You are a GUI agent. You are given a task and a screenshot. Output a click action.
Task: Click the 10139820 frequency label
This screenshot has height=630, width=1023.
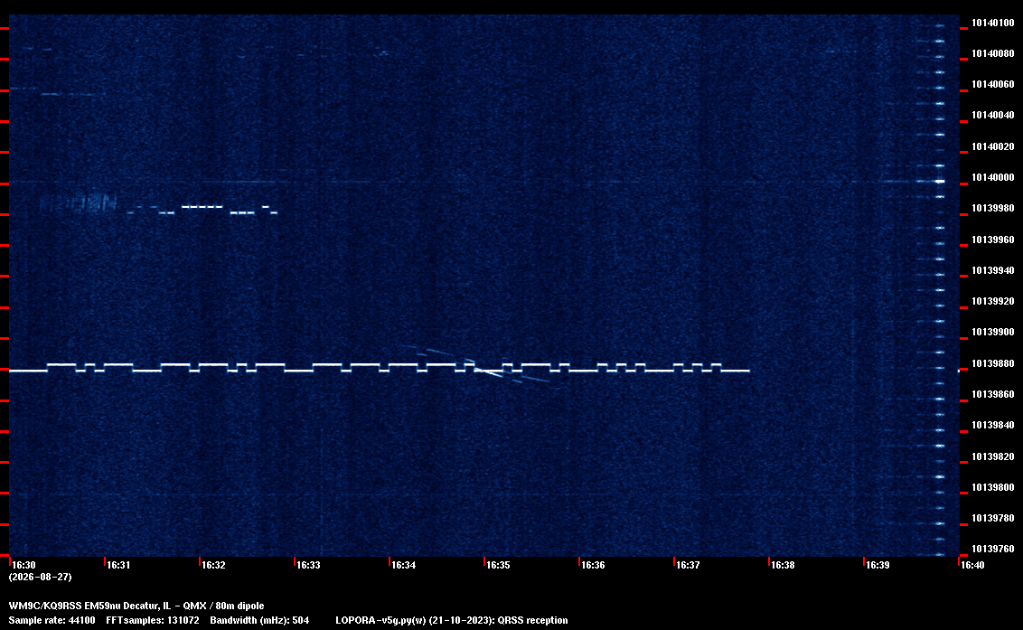click(993, 456)
